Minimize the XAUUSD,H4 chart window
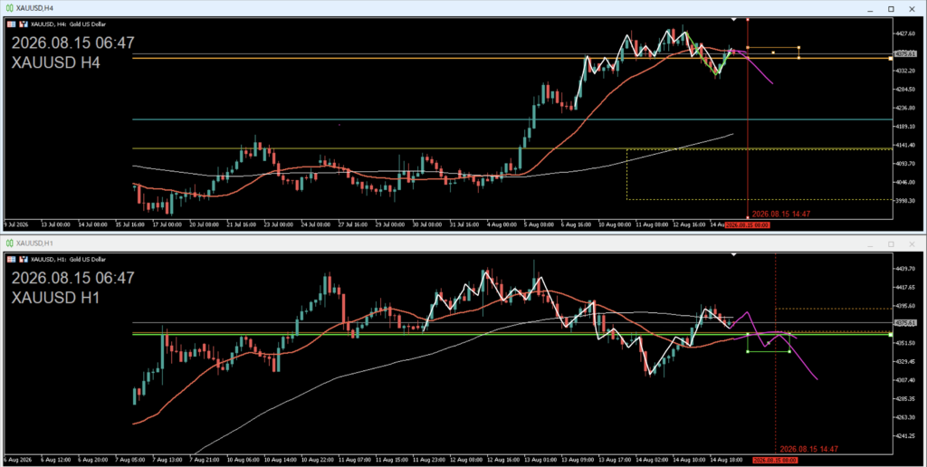This screenshot has height=467, width=927. point(870,9)
